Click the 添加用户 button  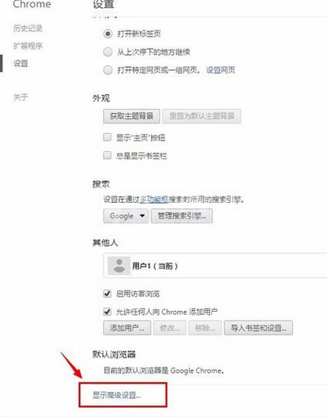click(x=127, y=328)
